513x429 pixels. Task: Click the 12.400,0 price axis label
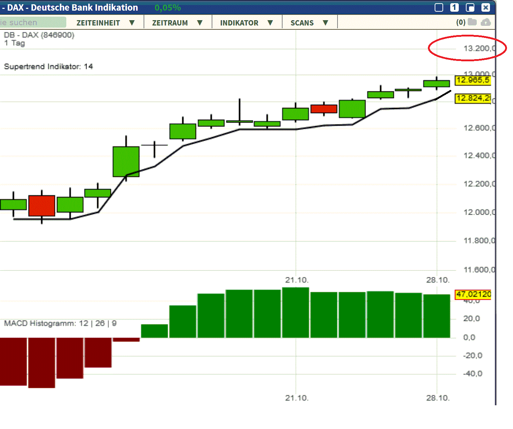(479, 156)
